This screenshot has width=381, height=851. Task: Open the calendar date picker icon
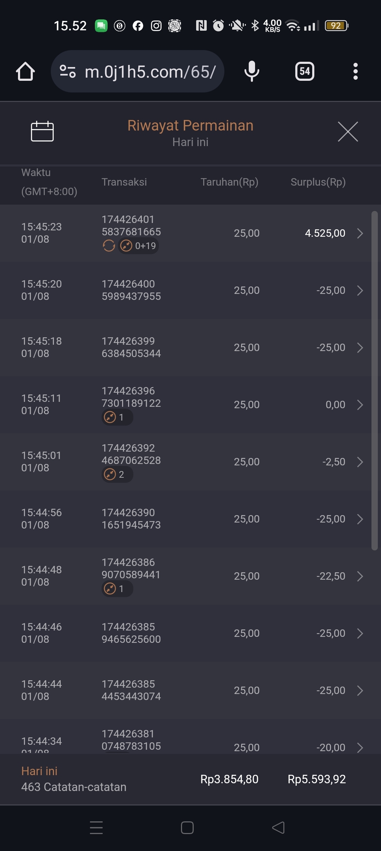pos(42,131)
